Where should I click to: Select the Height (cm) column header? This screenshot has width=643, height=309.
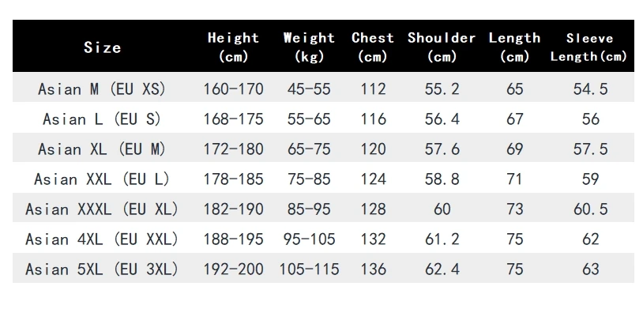click(x=233, y=47)
